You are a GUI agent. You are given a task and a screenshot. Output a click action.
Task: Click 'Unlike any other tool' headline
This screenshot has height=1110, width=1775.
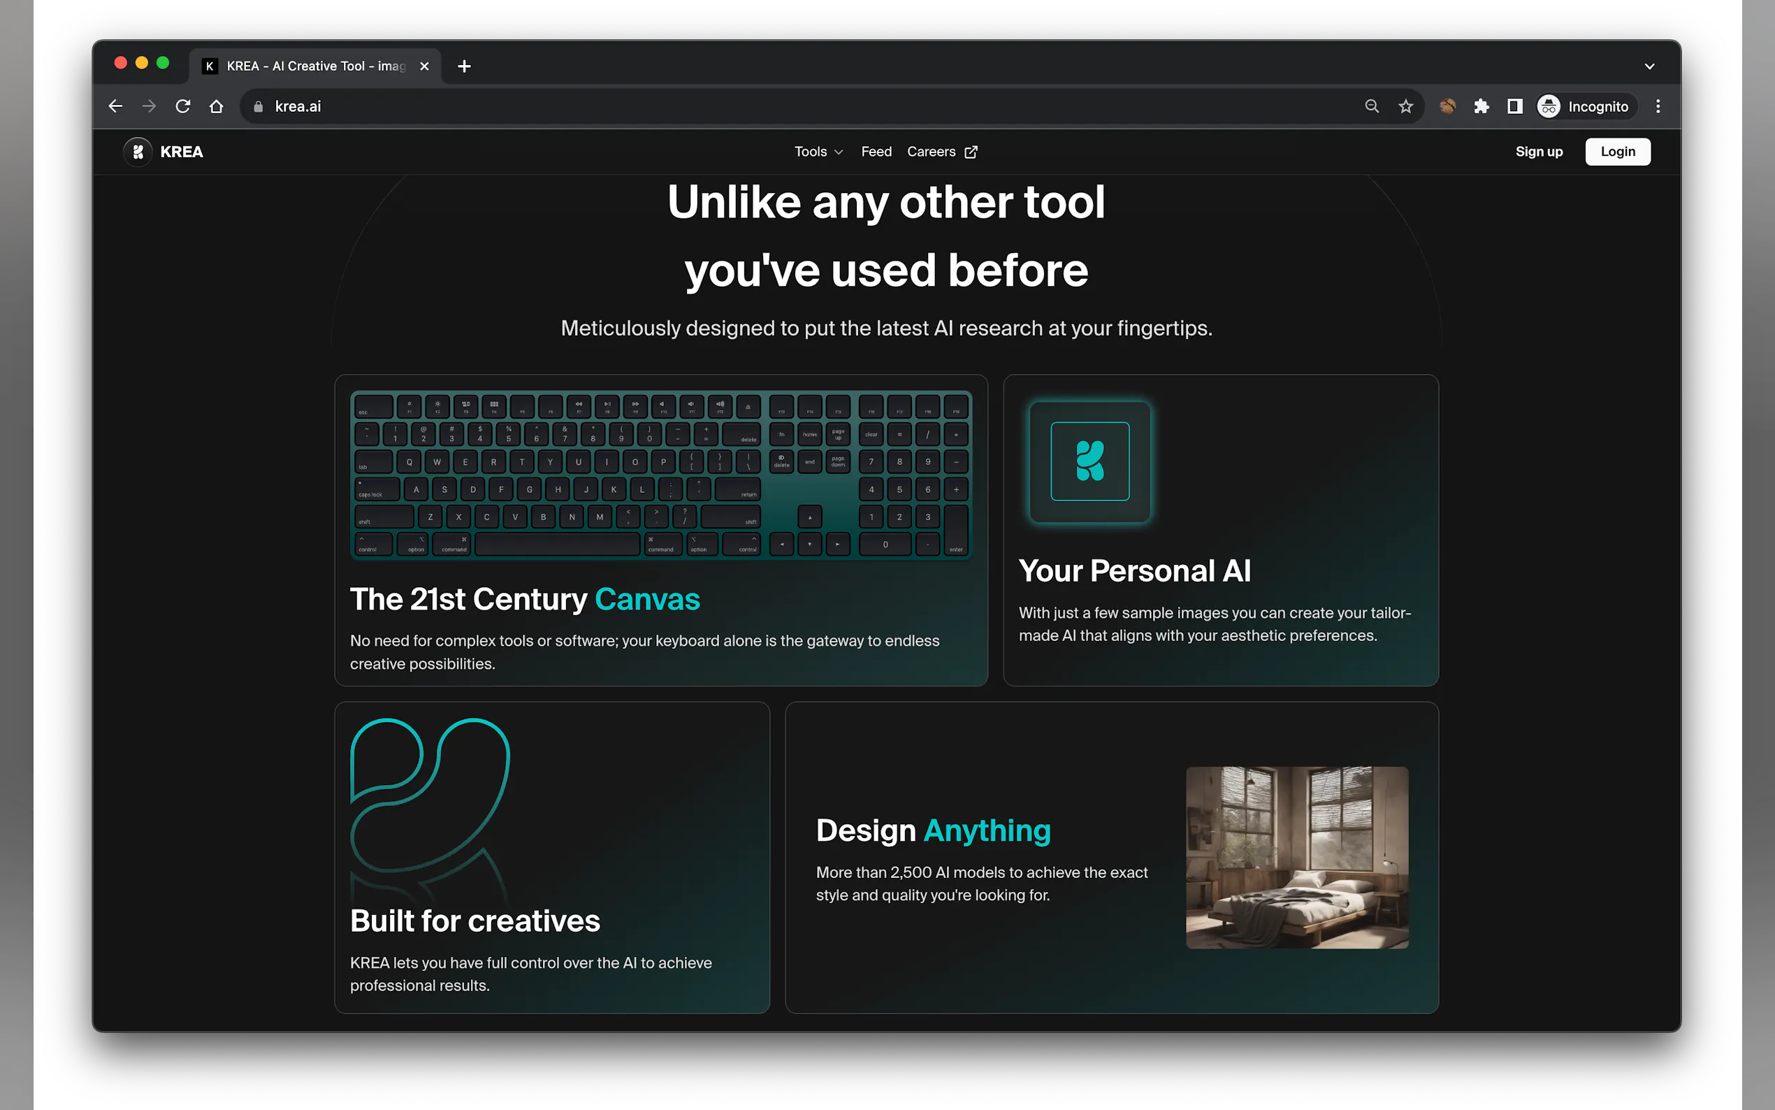click(885, 203)
